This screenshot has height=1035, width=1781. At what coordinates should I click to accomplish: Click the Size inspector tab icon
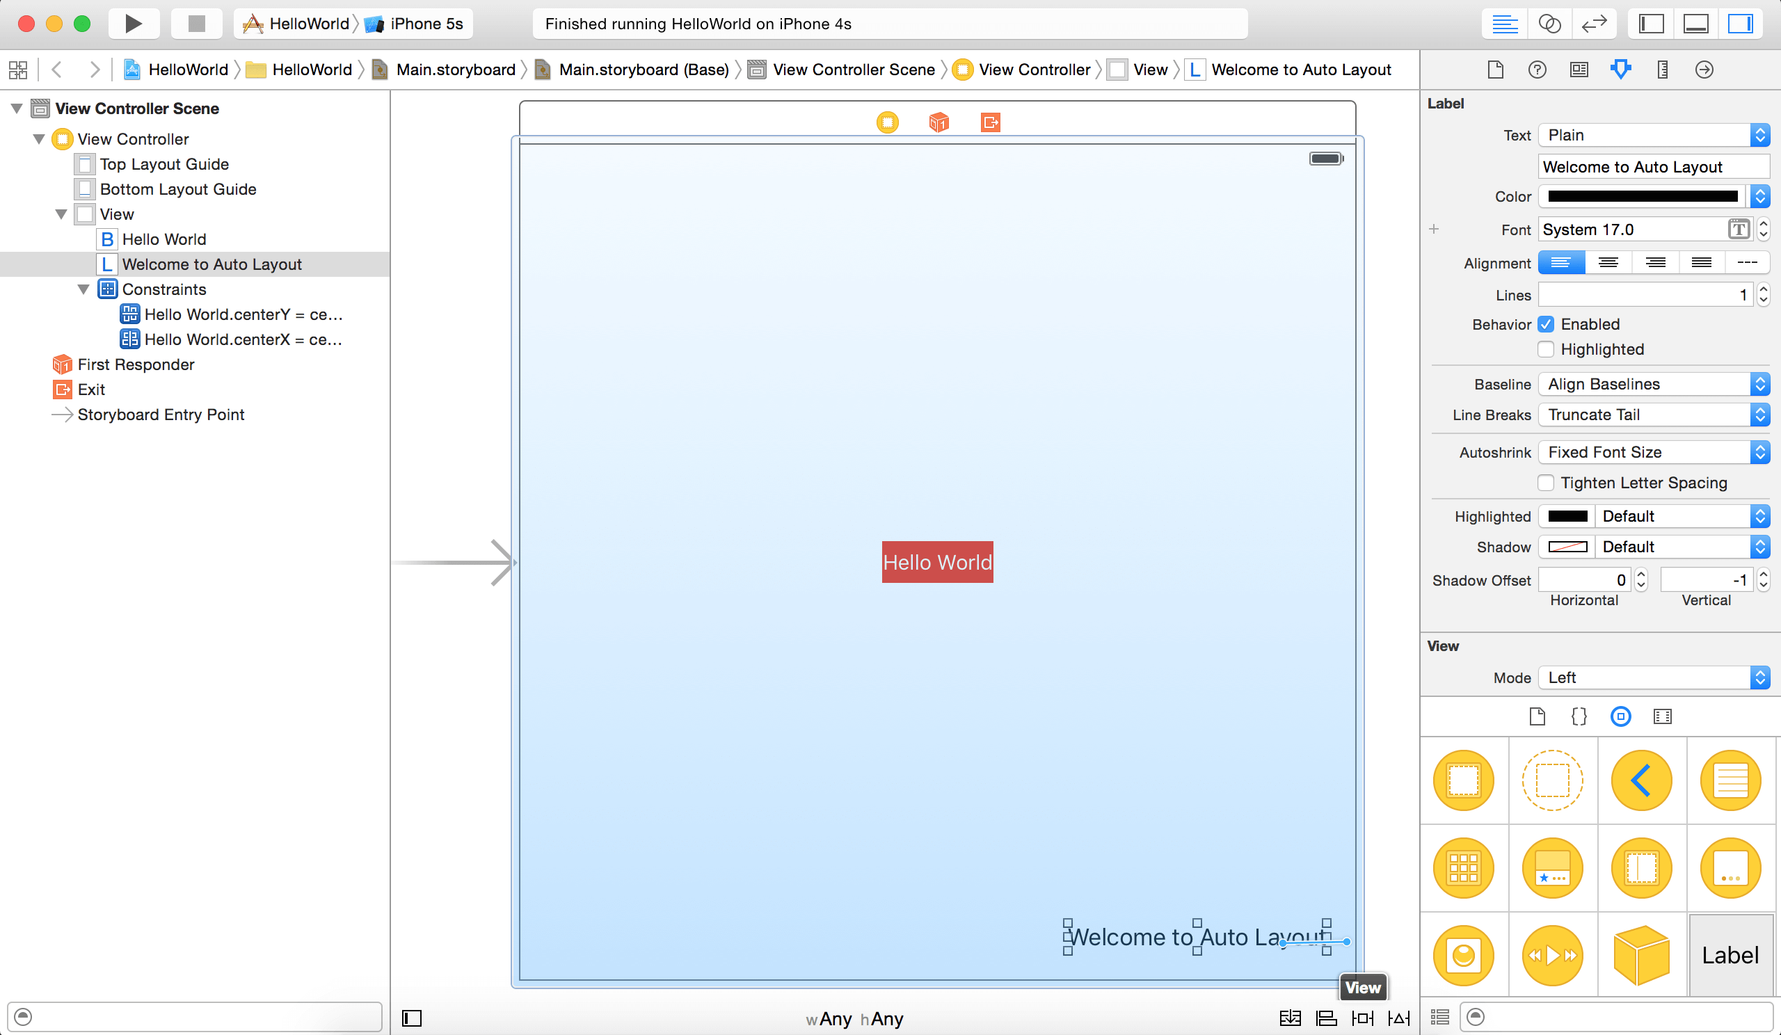[1659, 70]
